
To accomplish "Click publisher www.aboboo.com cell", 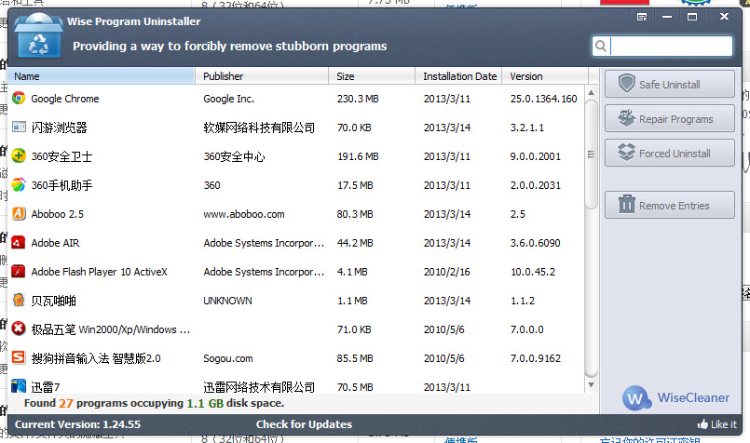I will [x=244, y=214].
